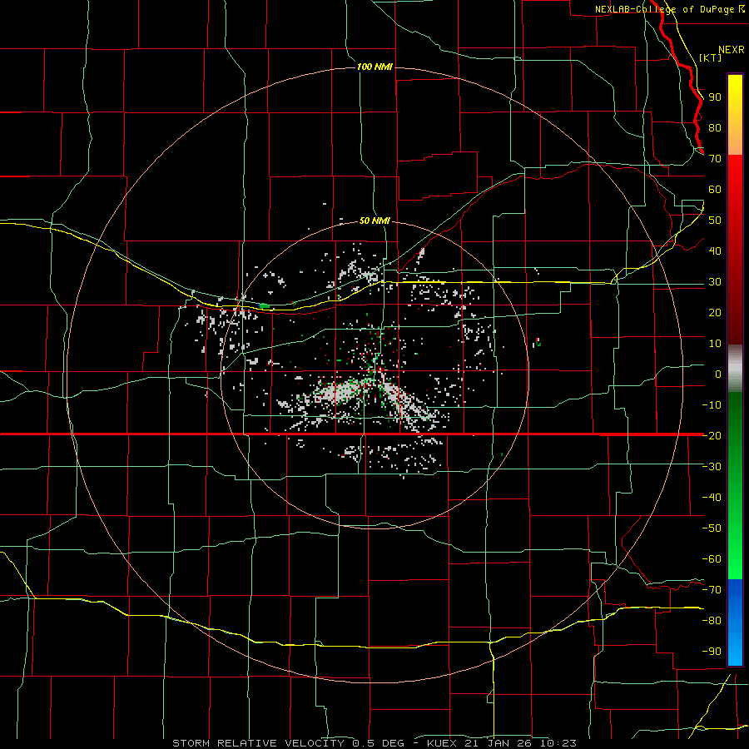Viewport: 749px width, 749px height.
Task: Click the 90 value on the velocity scale
Action: (715, 97)
